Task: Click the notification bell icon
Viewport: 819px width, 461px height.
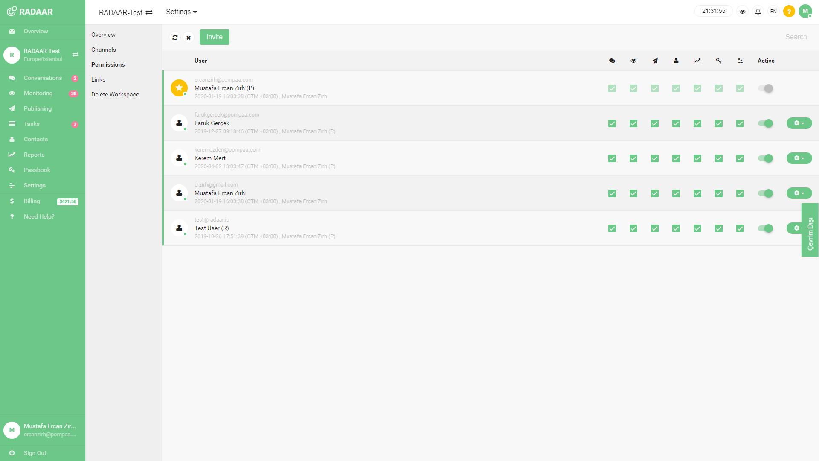Action: pos(758,11)
